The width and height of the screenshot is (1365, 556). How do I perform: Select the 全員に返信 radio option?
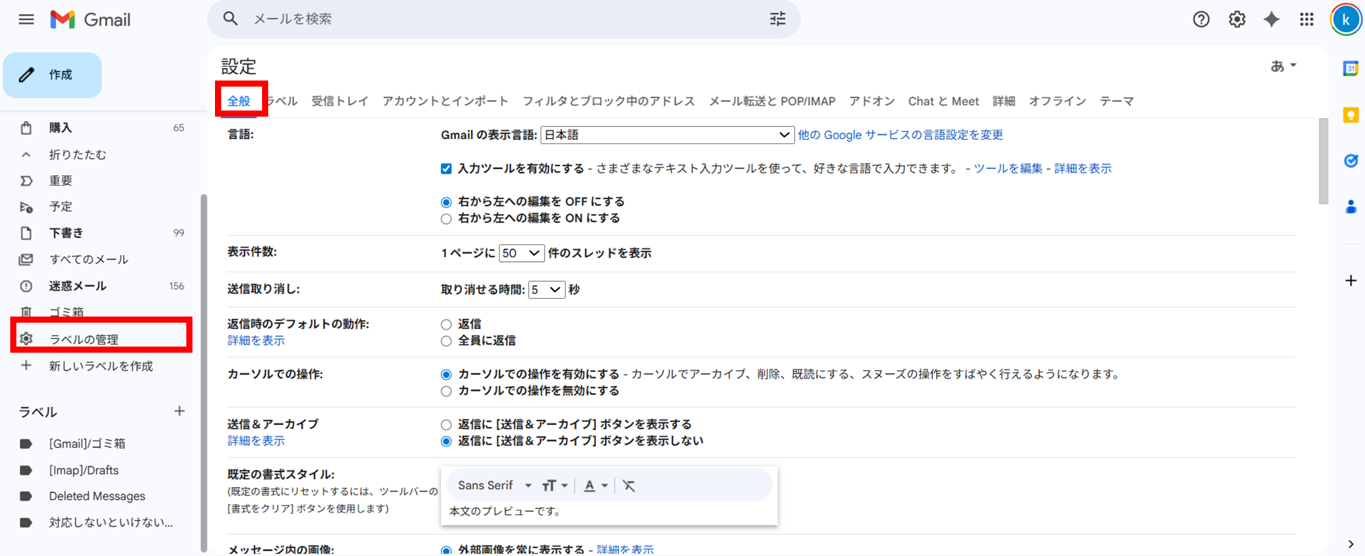pyautogui.click(x=446, y=341)
